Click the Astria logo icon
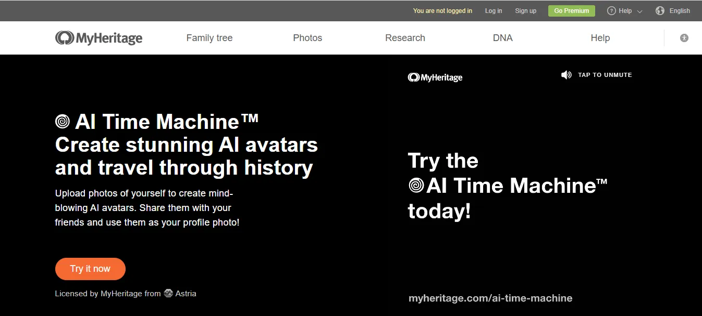Screen dimensions: 702x316 point(168,293)
